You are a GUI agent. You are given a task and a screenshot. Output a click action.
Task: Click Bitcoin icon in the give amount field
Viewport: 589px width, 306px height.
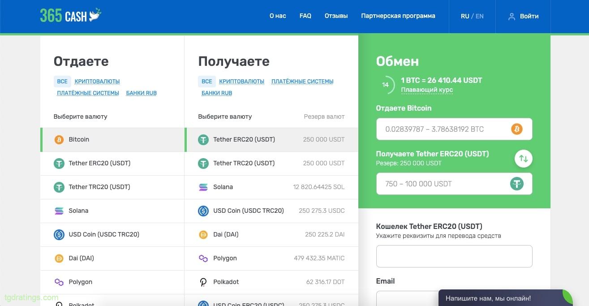pos(517,129)
